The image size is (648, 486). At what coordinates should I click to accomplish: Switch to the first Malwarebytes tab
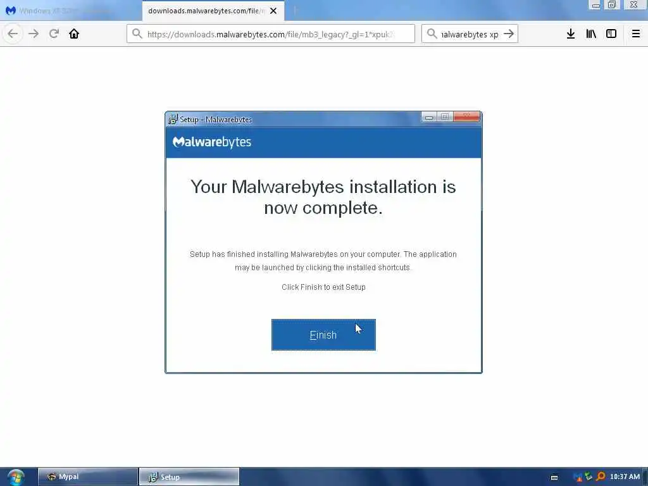[x=71, y=11]
